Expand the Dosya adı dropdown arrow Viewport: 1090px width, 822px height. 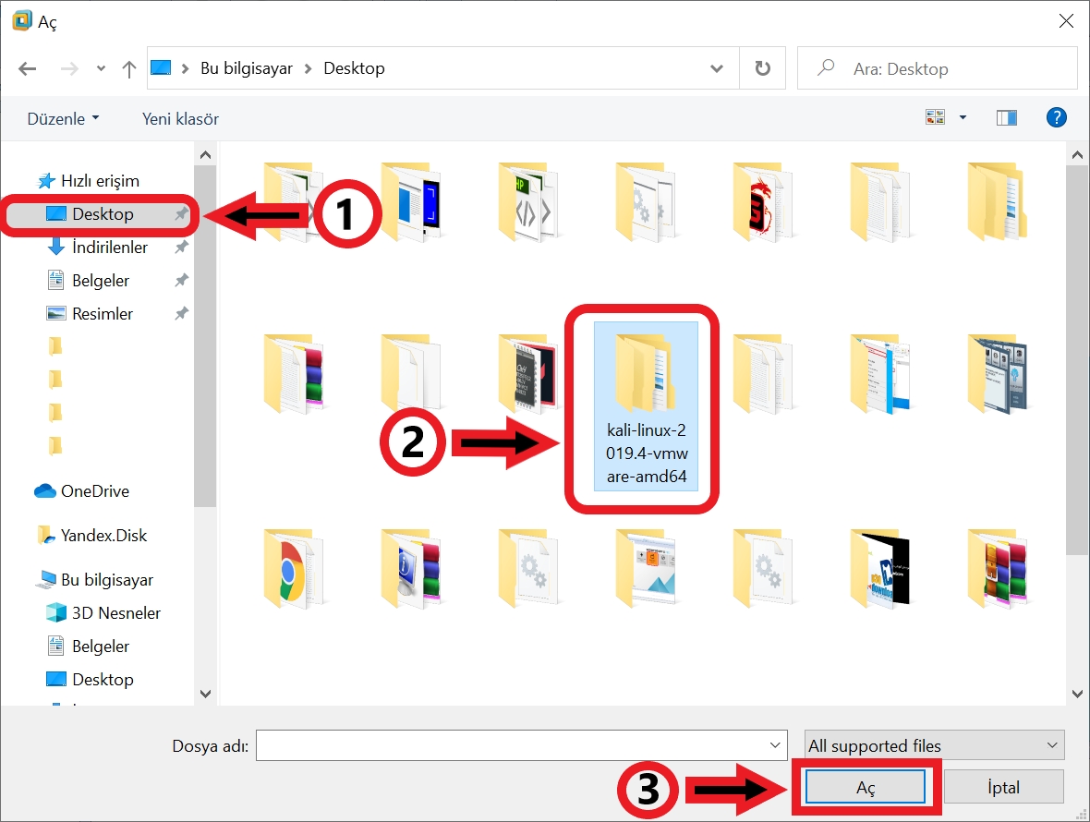[775, 745]
